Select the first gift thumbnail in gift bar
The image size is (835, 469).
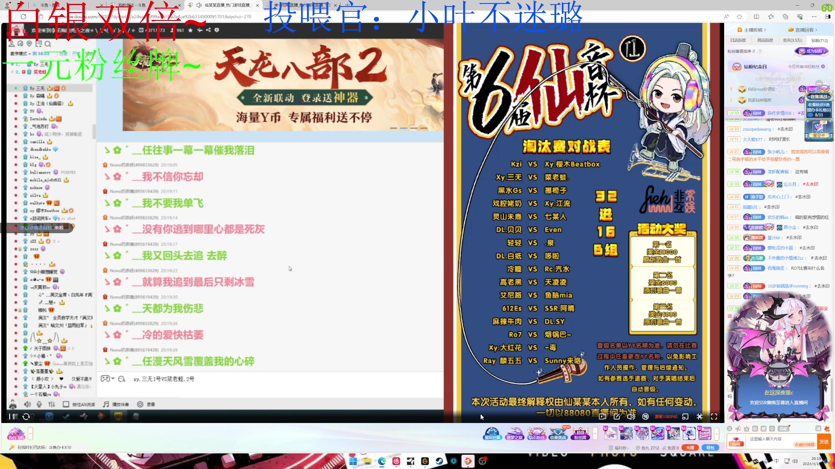tap(611, 433)
